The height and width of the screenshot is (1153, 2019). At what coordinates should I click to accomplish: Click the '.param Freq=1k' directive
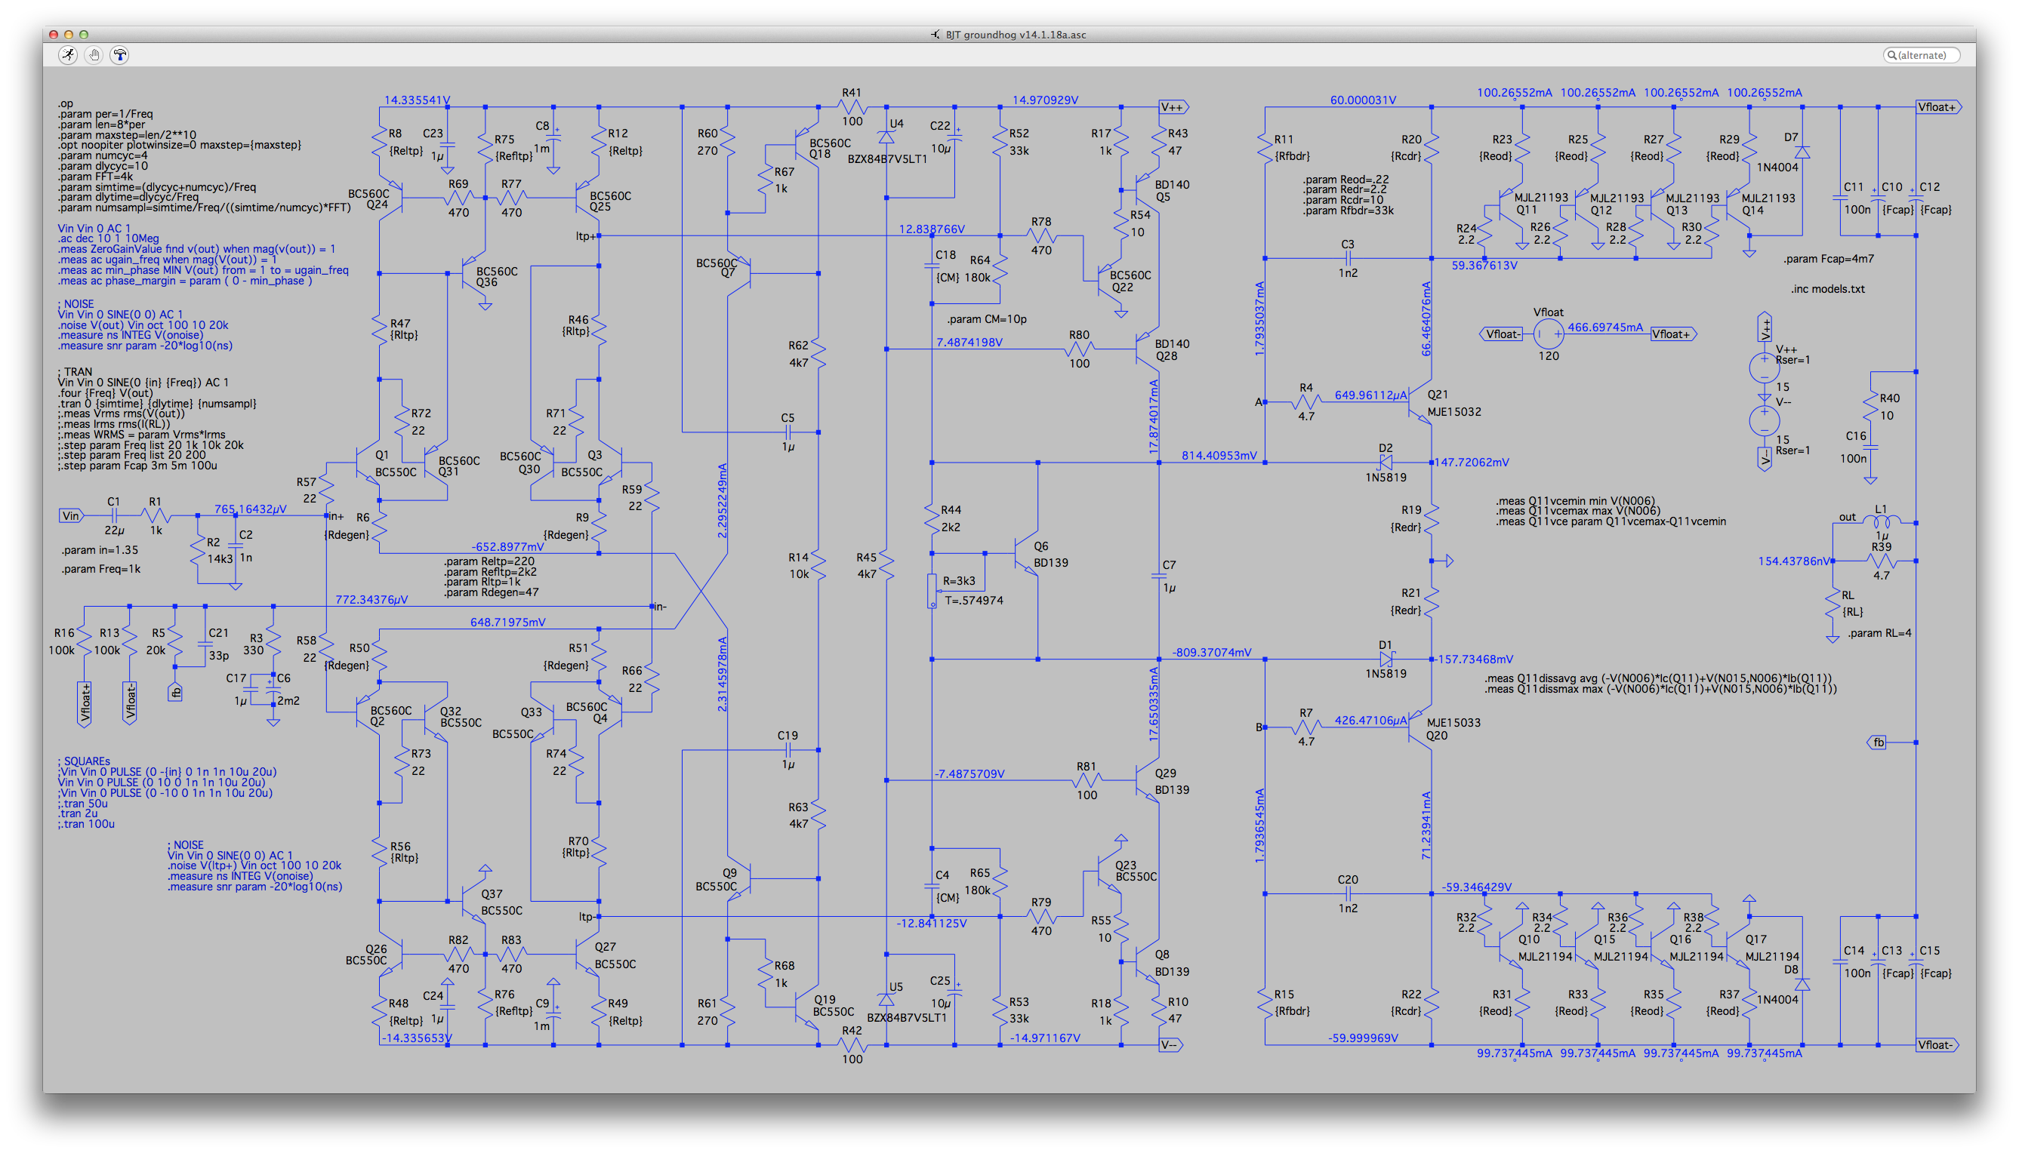click(x=100, y=569)
